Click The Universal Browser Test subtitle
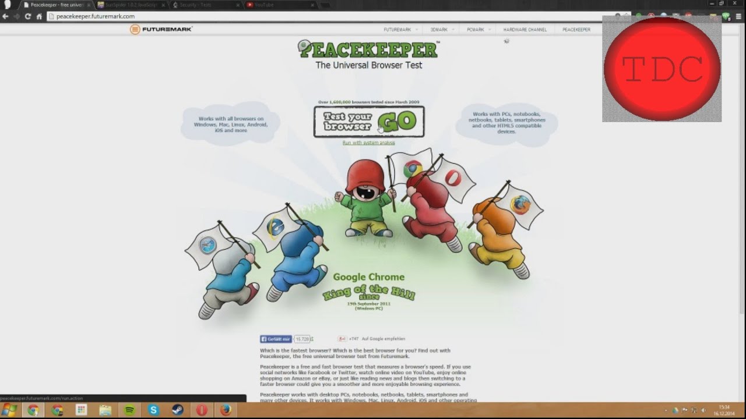This screenshot has height=419, width=746. pos(369,65)
